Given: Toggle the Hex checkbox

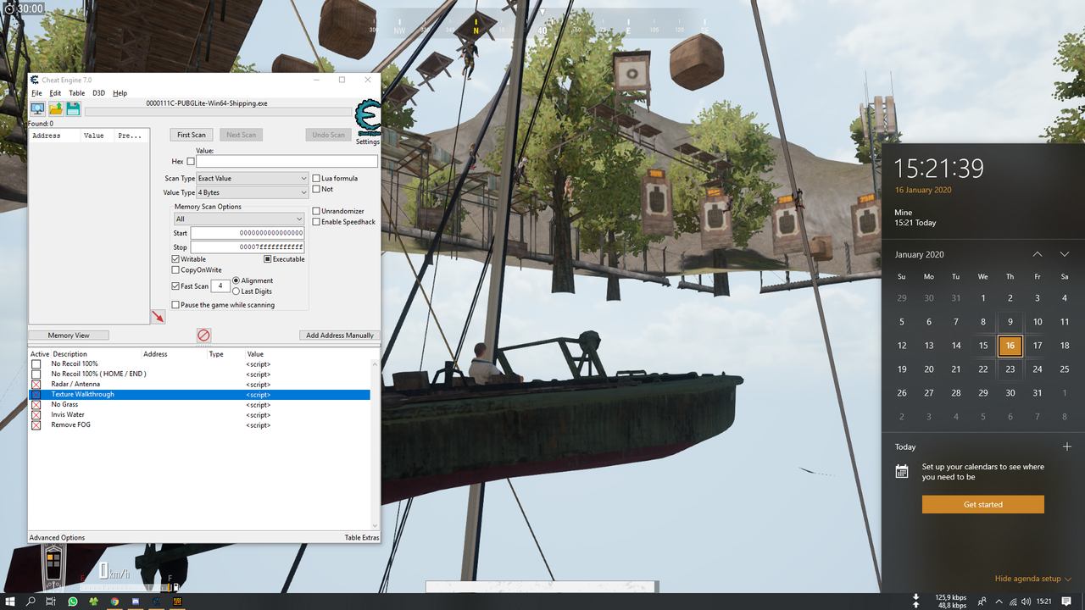Looking at the screenshot, I should [x=191, y=161].
